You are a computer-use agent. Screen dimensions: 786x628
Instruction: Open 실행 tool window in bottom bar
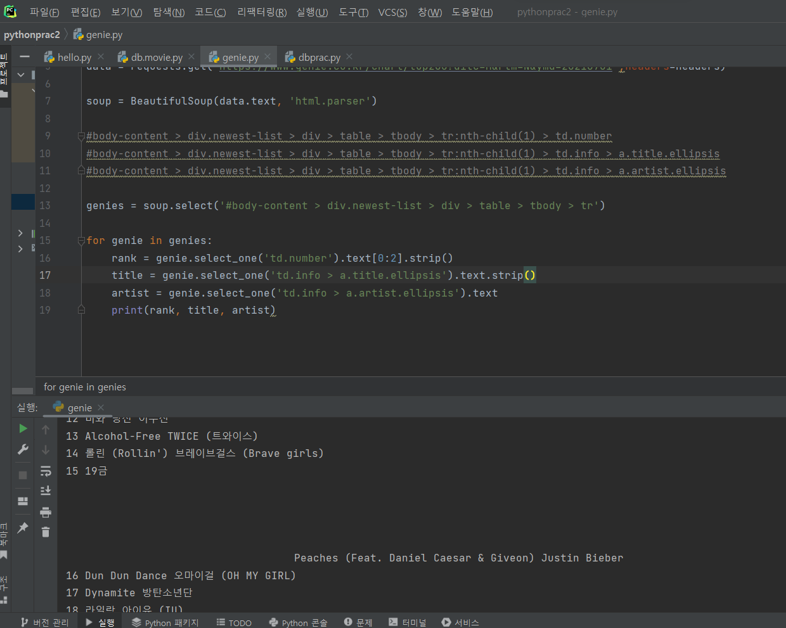click(100, 622)
